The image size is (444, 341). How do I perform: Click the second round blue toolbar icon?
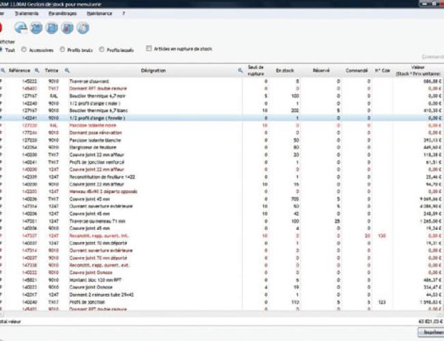36,28
